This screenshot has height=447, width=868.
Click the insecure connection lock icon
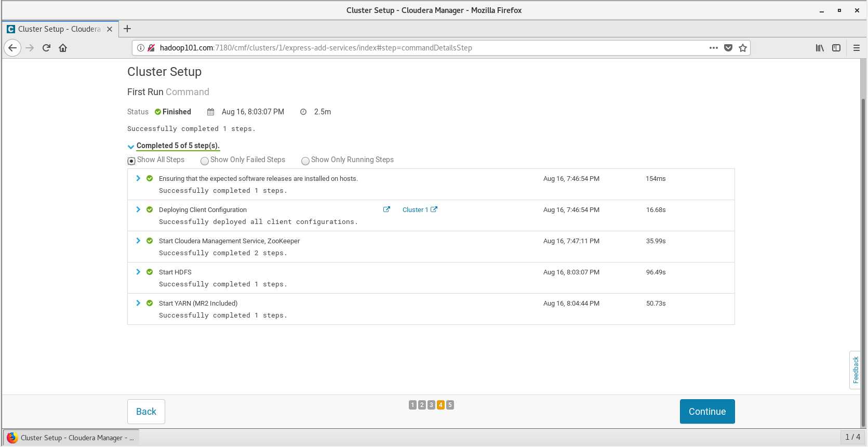pyautogui.click(x=151, y=48)
